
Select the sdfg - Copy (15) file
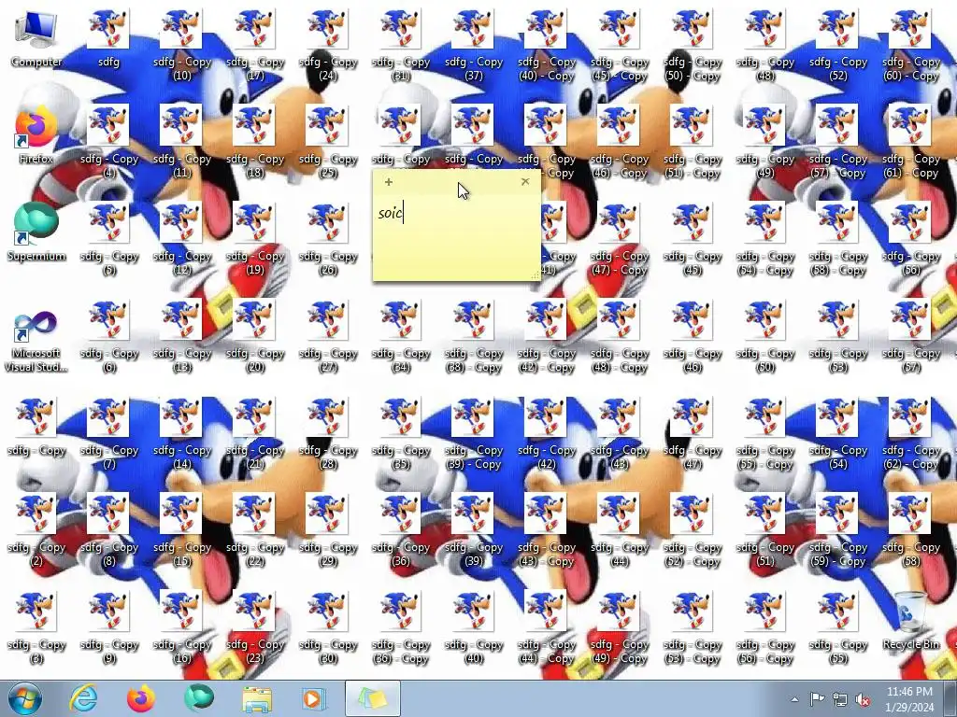(181, 530)
